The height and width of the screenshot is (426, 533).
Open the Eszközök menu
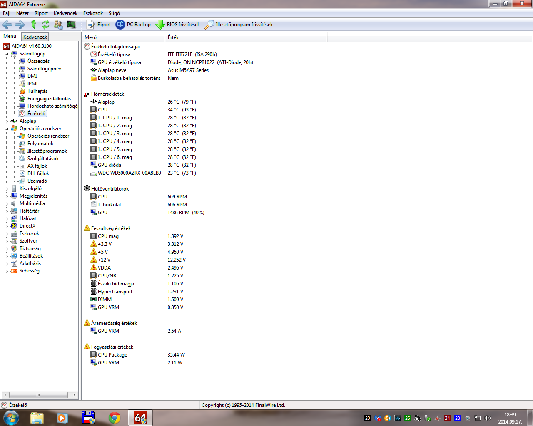92,13
